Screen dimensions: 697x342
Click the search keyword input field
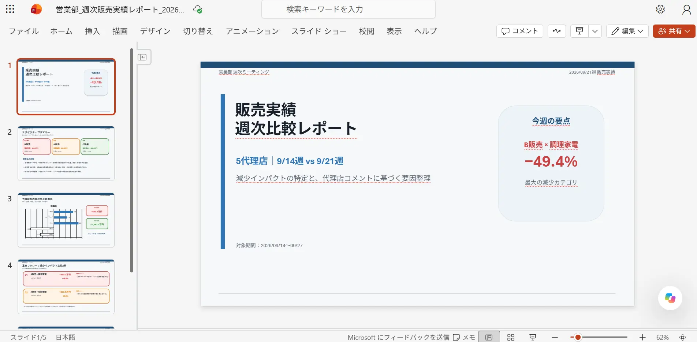[348, 9]
